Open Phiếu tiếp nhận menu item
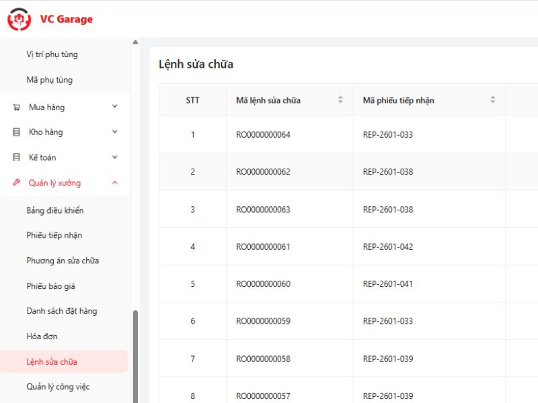Viewport: 538px width, 403px height. point(54,235)
